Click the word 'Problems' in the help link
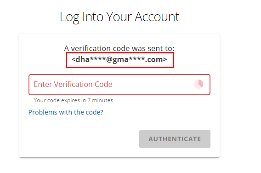Image resolution: width=261 pixels, height=173 pixels. 43,112
